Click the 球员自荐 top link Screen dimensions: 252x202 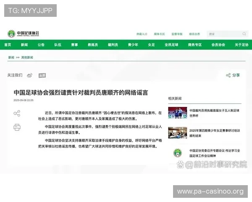194,34
